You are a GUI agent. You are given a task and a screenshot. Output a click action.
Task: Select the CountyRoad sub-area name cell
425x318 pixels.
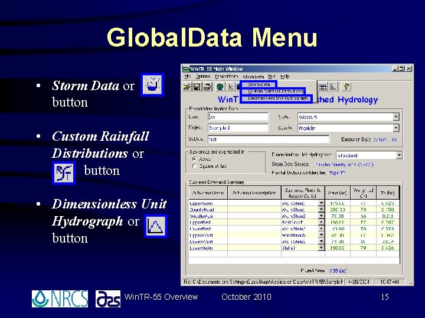pyautogui.click(x=208, y=210)
